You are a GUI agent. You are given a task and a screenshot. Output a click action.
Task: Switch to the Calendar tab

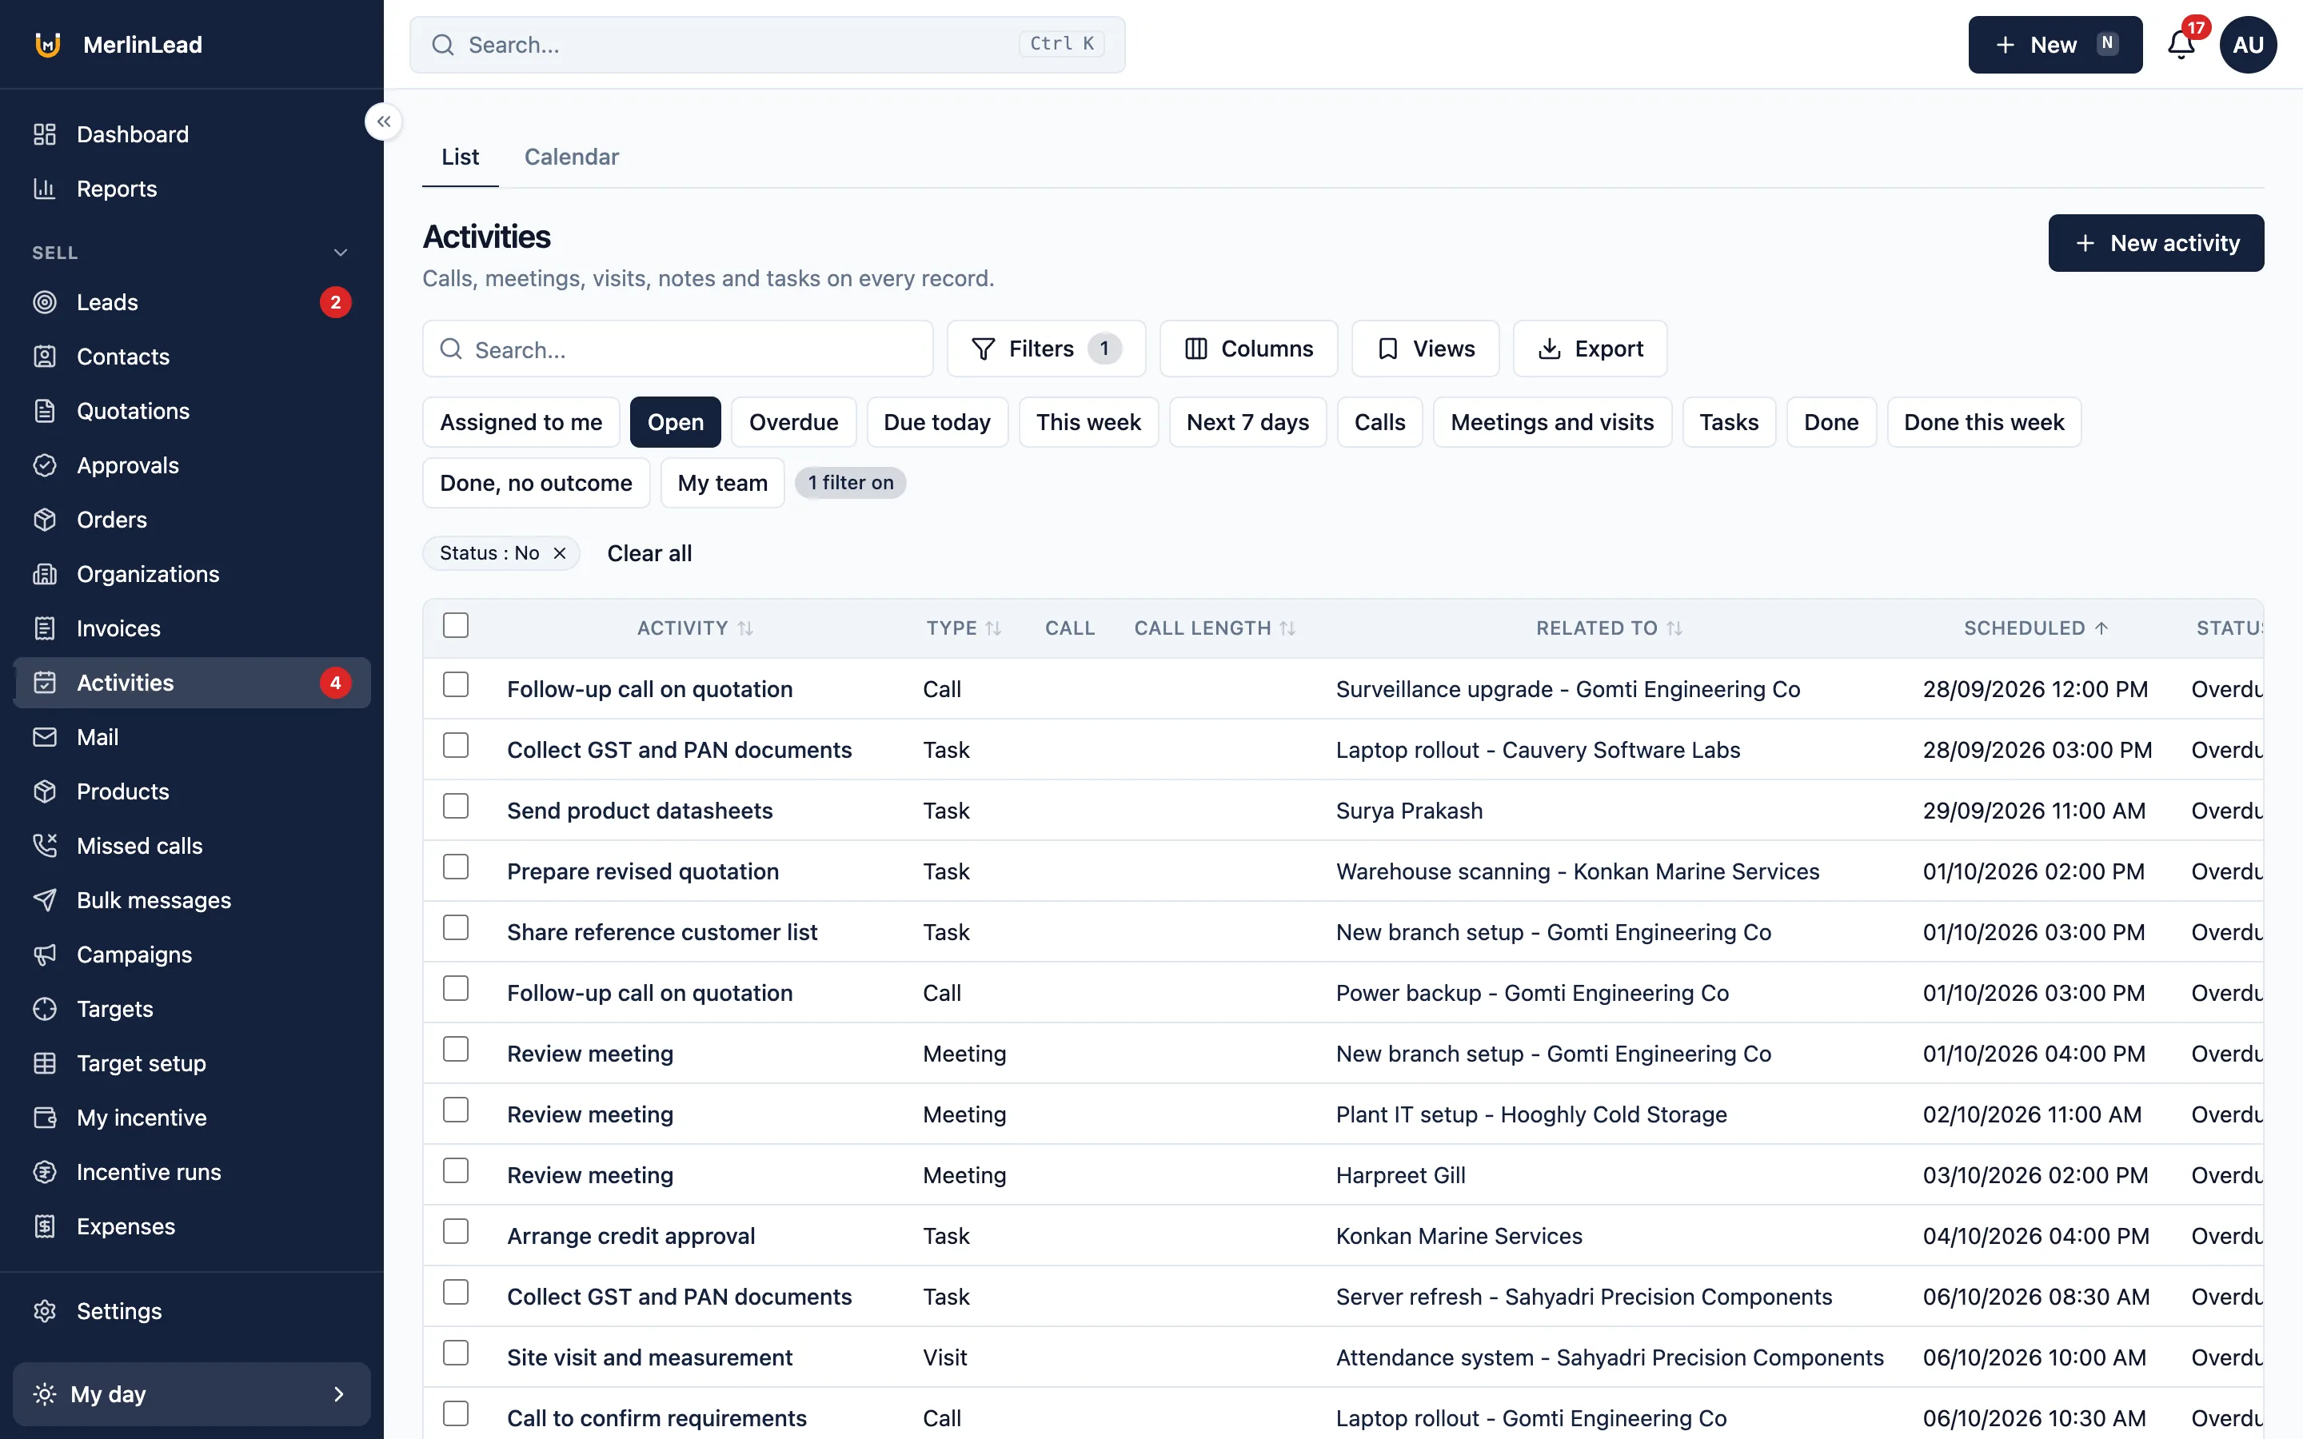coord(571,157)
